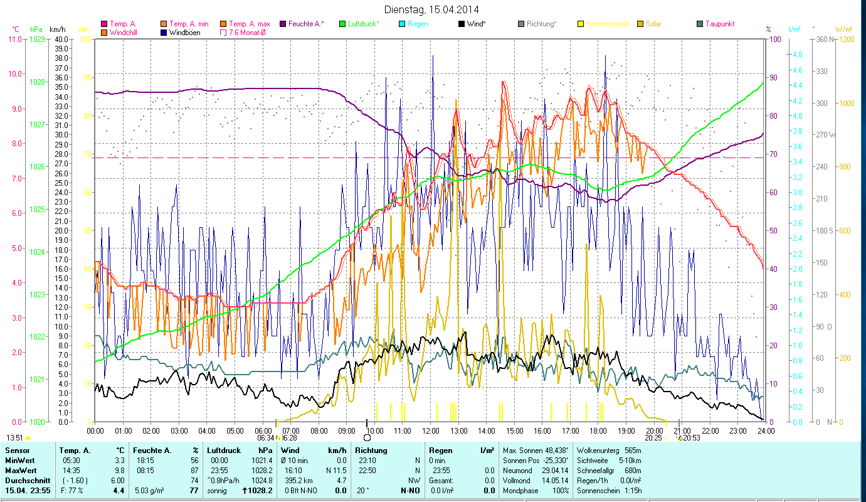Screen dimensions: 866x502
Task: Click the 'N 11.5' maximum wind value
Action: click(335, 471)
